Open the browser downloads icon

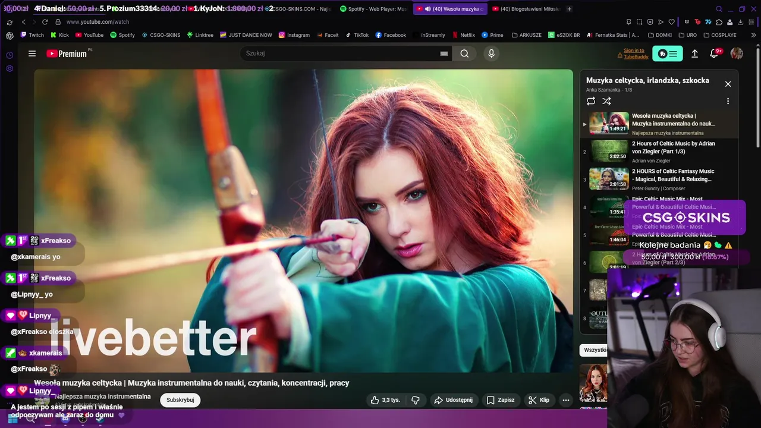pyautogui.click(x=741, y=22)
